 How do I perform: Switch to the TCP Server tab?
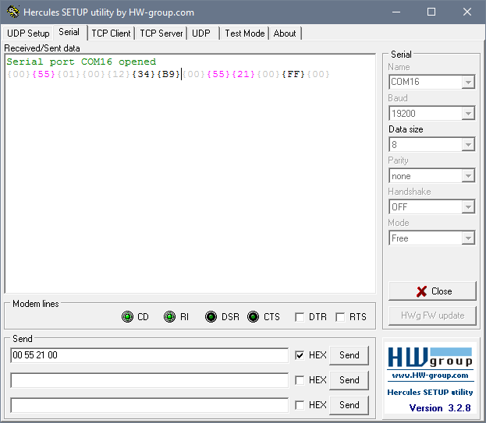(x=161, y=33)
